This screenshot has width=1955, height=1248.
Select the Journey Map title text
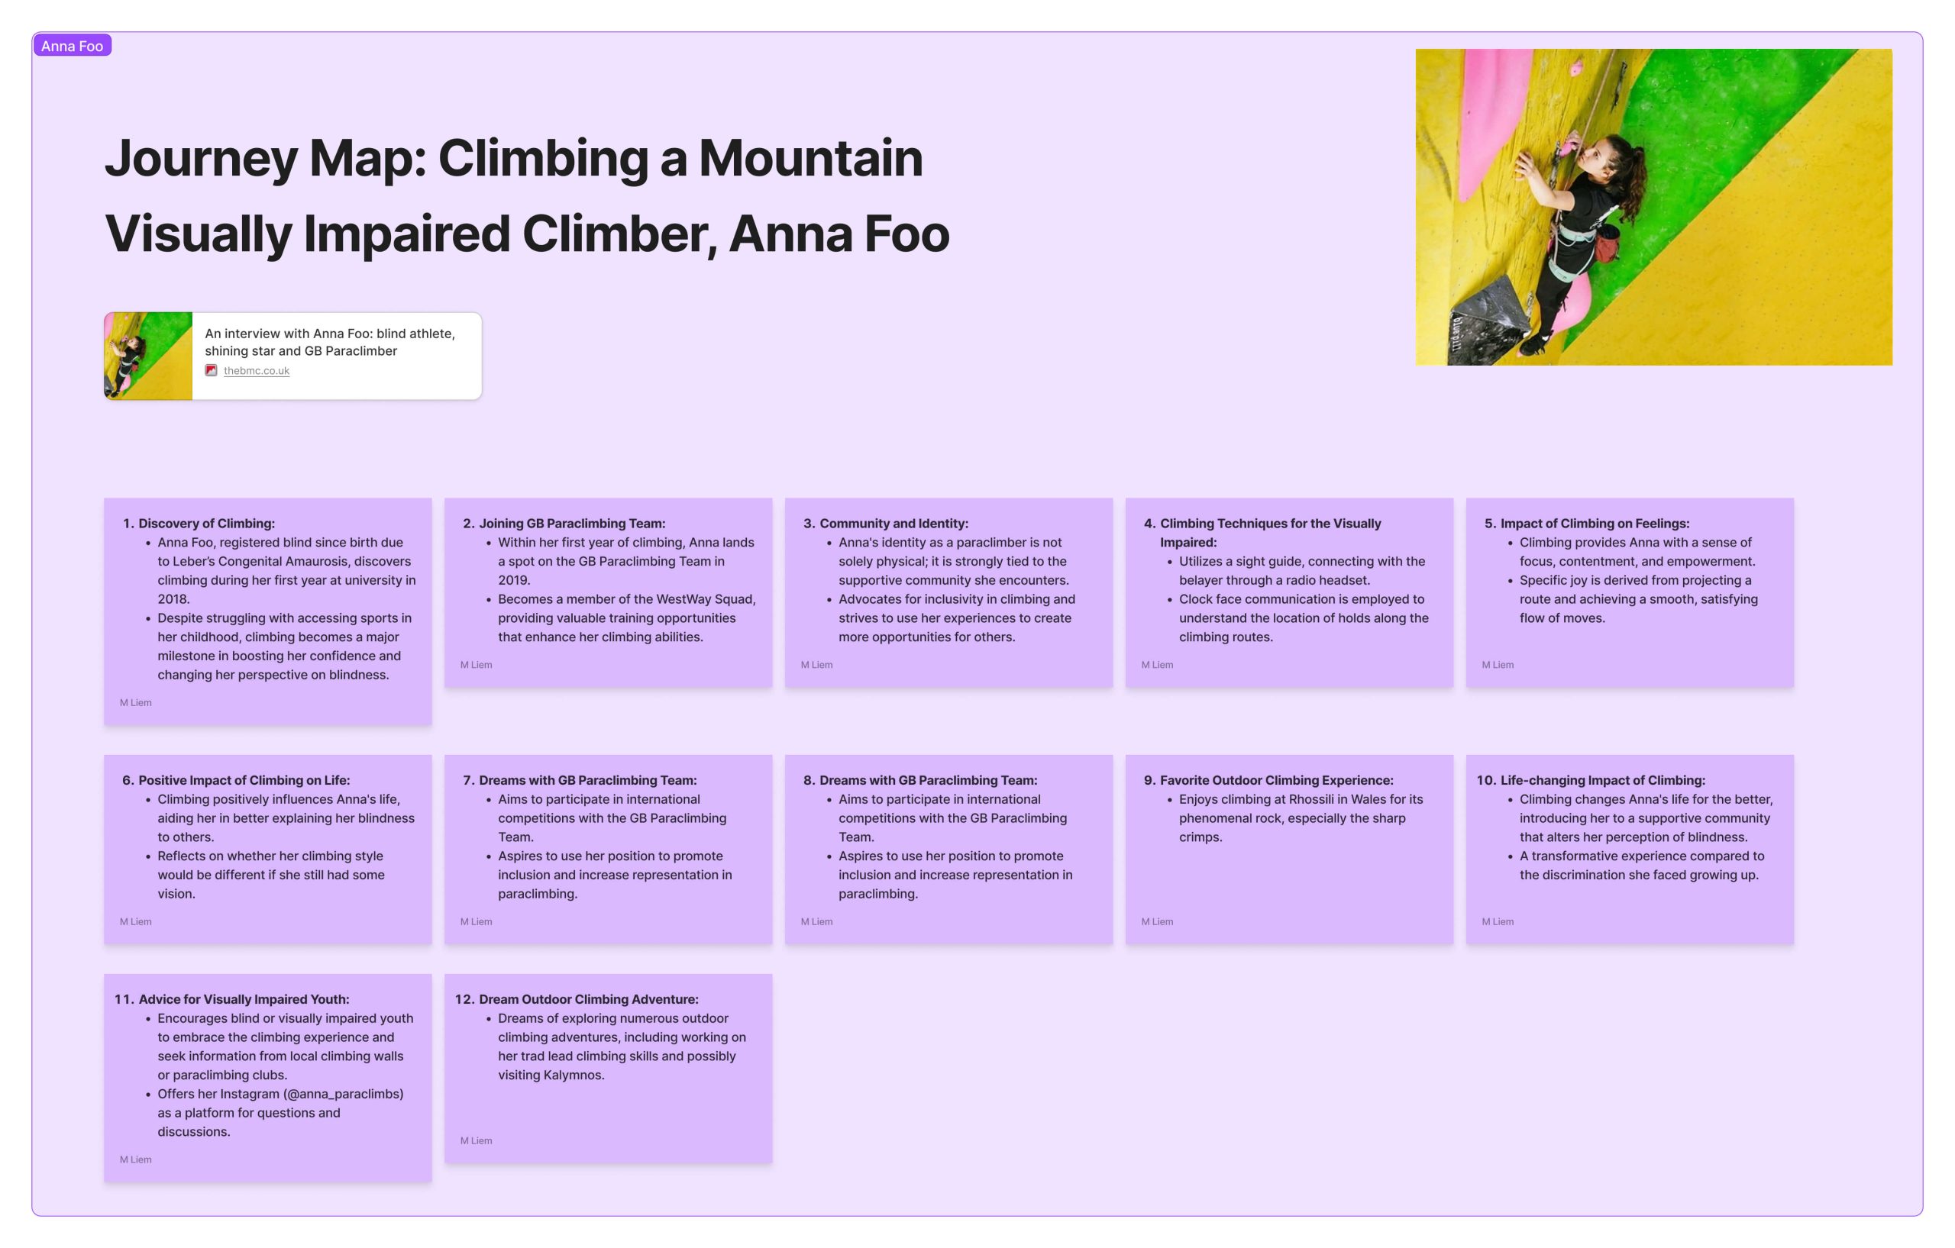(x=527, y=195)
